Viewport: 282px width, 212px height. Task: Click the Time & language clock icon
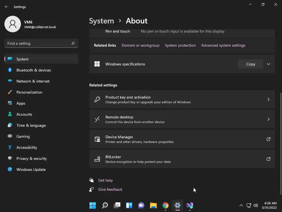pyautogui.click(x=10, y=125)
